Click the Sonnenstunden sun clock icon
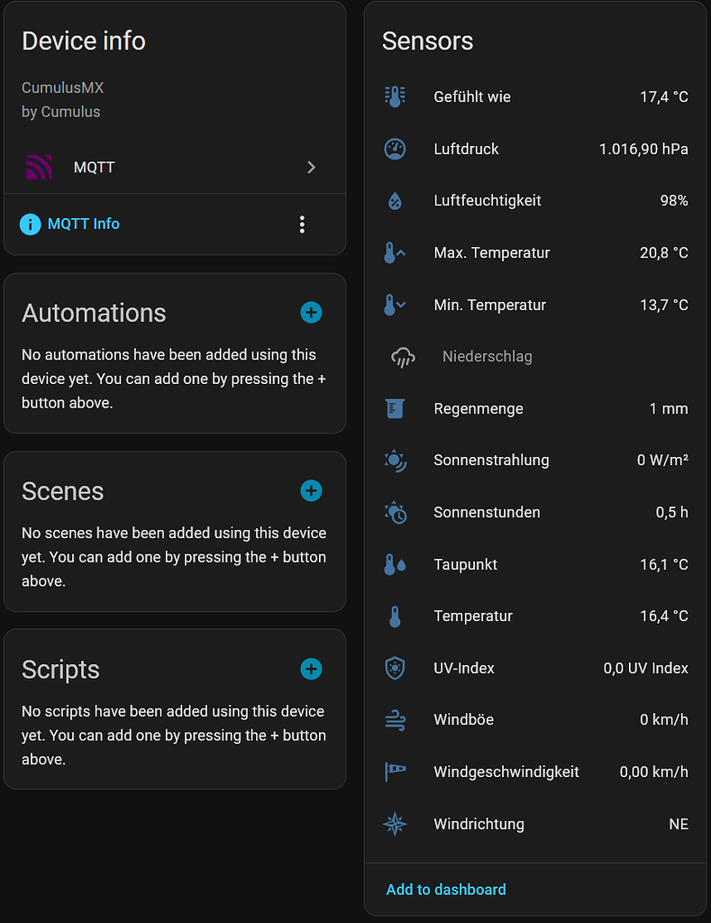The height and width of the screenshot is (923, 711). pyautogui.click(x=396, y=513)
